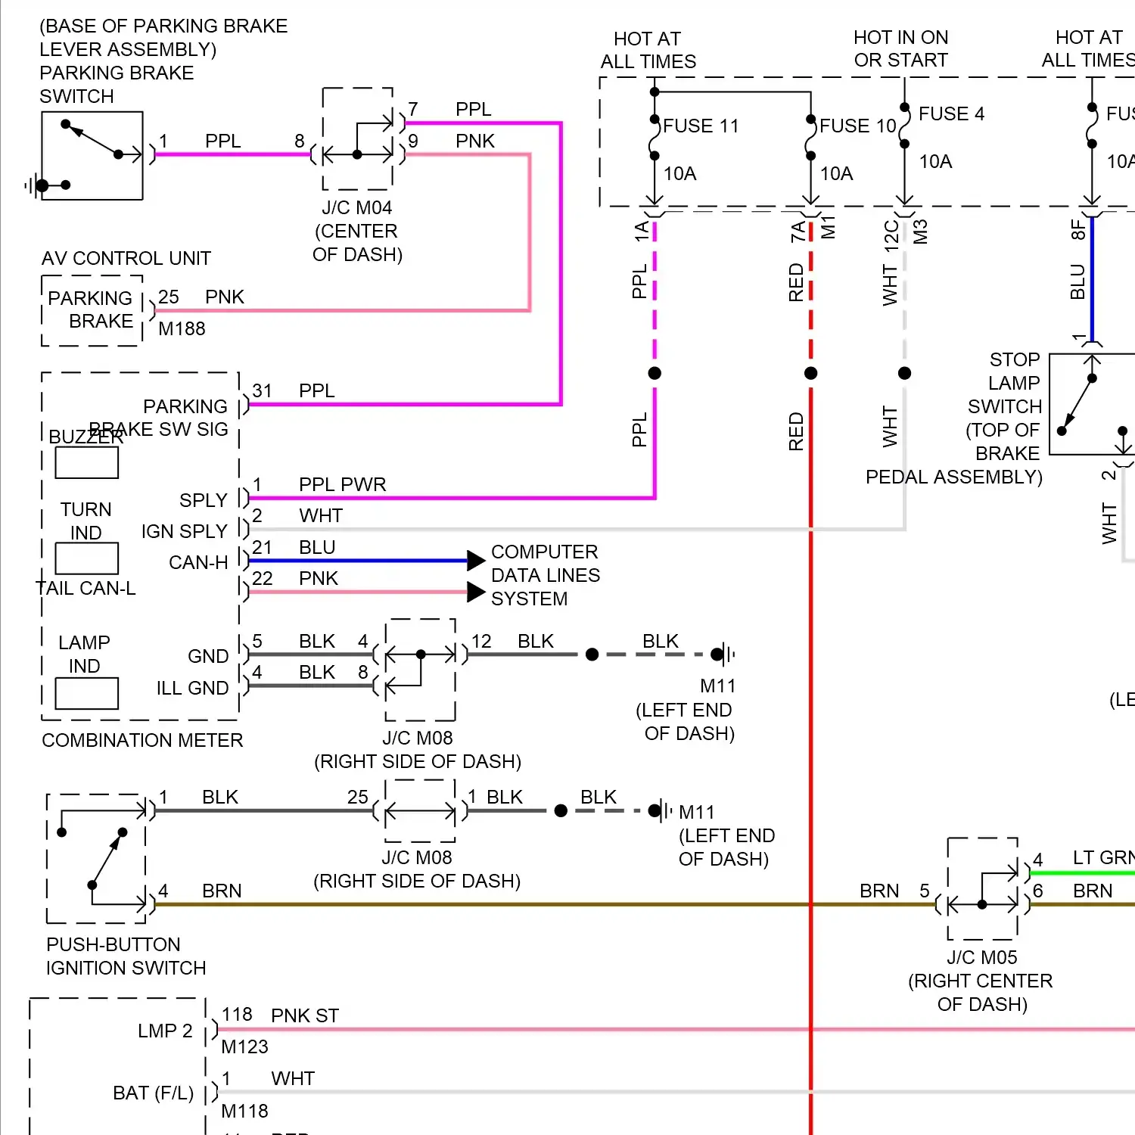
Task: Select the Turn Ind box in Combination Meter
Action: 86,560
